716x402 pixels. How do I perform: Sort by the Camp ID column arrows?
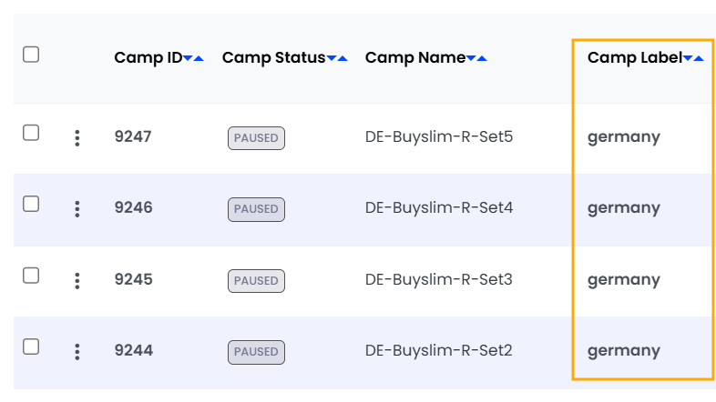[x=193, y=58]
